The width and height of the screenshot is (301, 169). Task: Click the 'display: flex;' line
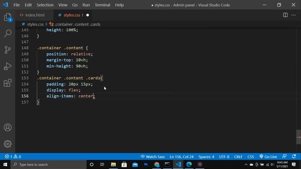click(x=63, y=90)
